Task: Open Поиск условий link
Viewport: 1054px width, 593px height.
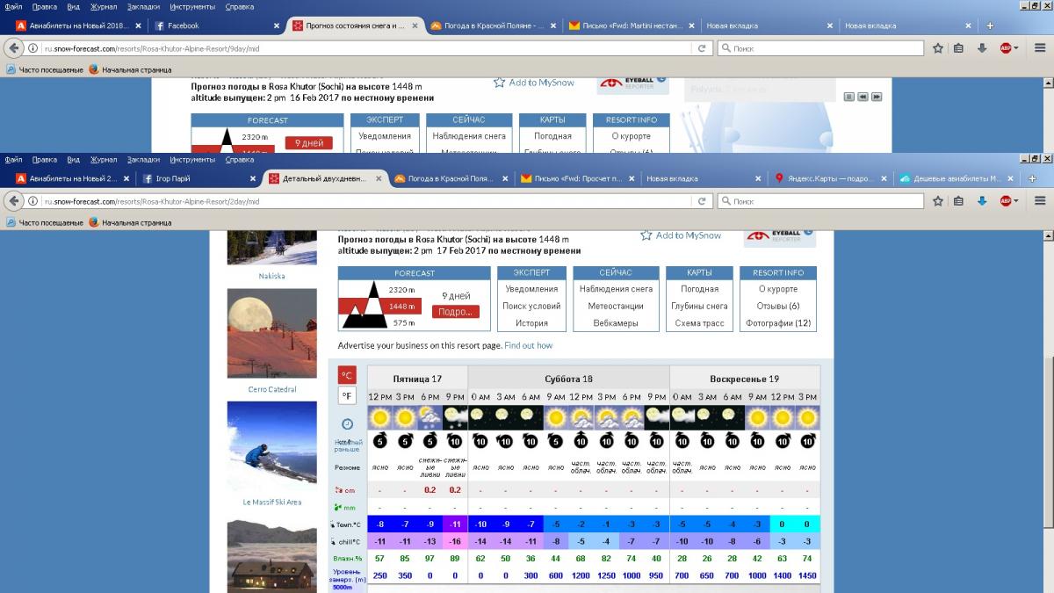Action: [531, 306]
